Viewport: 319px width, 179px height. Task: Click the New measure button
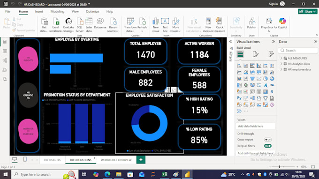pos(208,25)
